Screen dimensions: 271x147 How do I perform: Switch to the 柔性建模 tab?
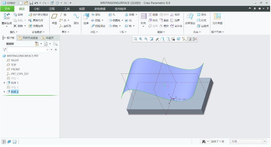coord(100,9)
